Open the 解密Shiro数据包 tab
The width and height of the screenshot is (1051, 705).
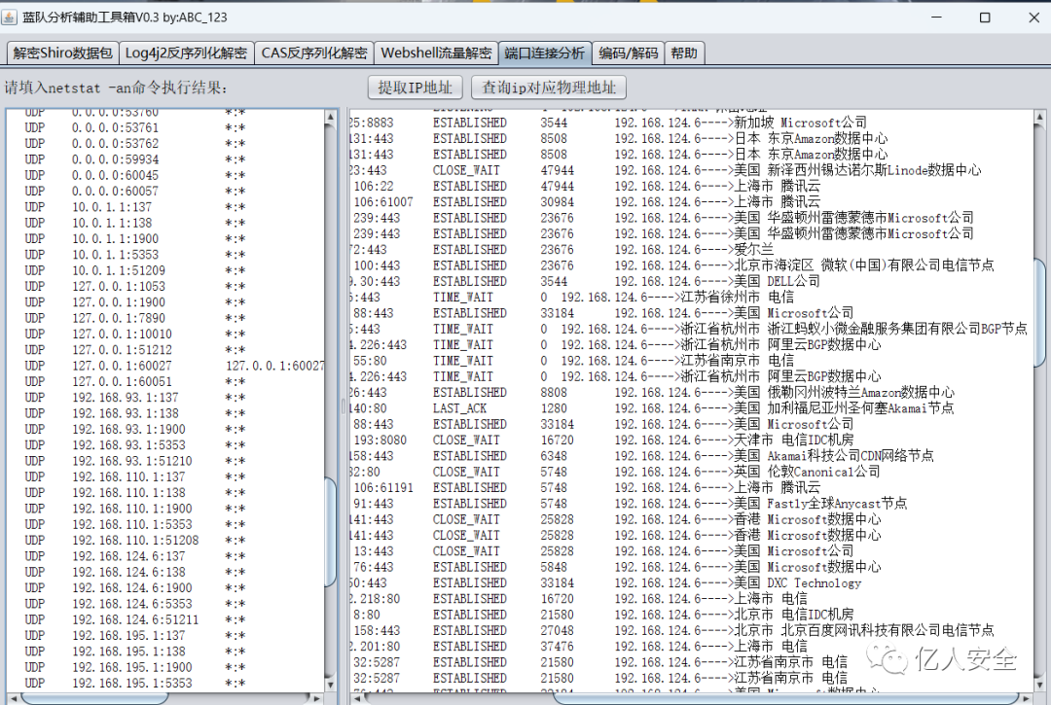coord(63,53)
